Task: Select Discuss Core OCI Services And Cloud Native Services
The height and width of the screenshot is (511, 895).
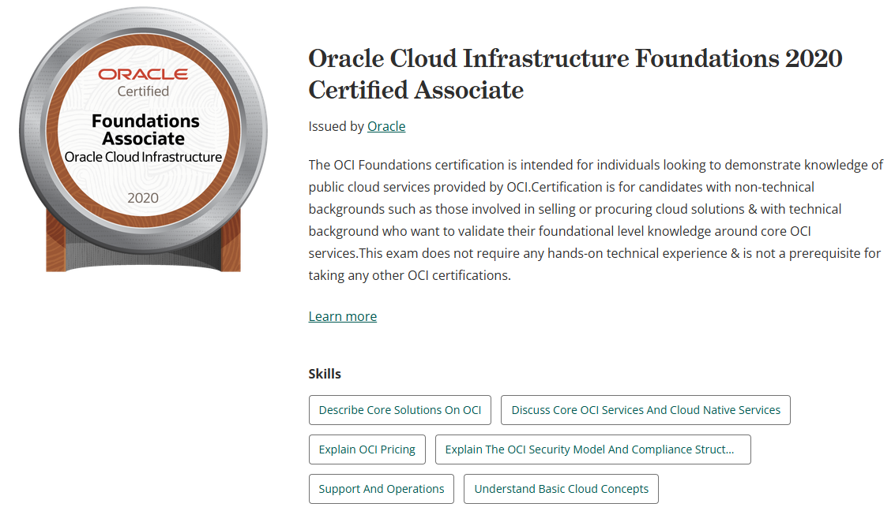Action: coord(645,410)
